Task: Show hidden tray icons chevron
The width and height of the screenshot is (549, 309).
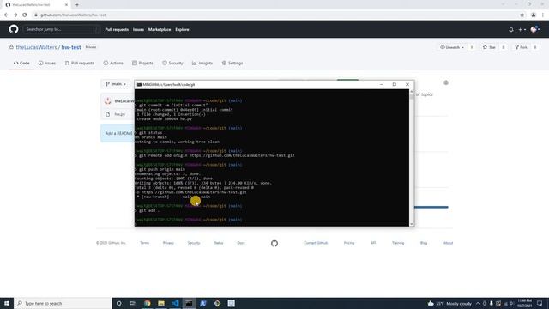Action: pos(478,303)
